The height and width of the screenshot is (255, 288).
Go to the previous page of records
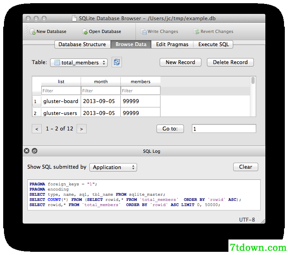coord(37,129)
